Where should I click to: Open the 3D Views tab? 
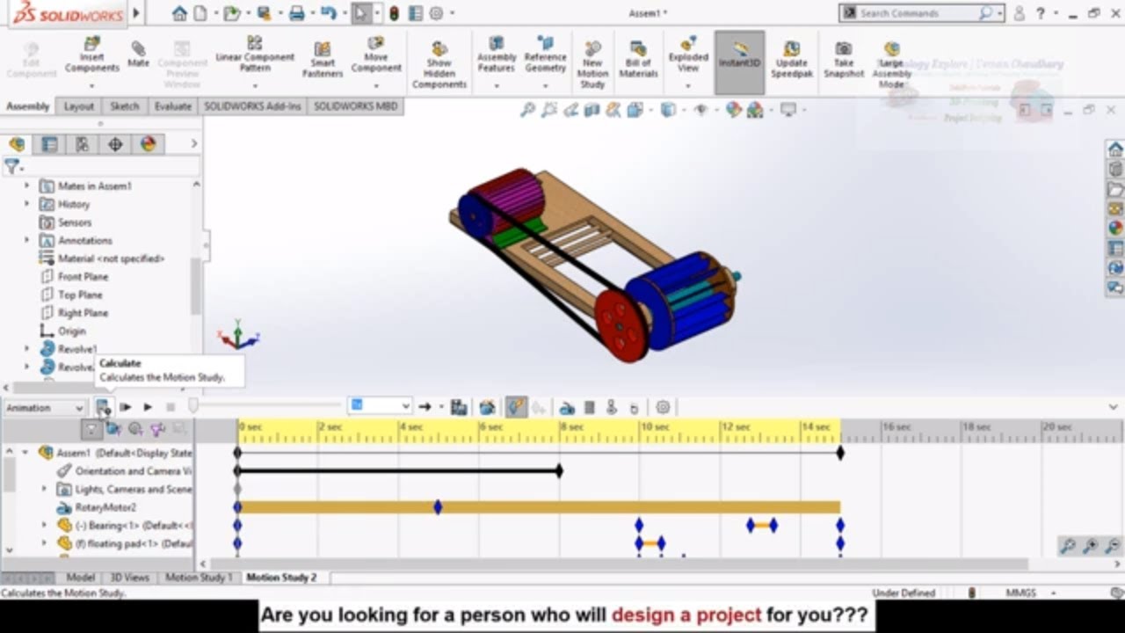[129, 578]
